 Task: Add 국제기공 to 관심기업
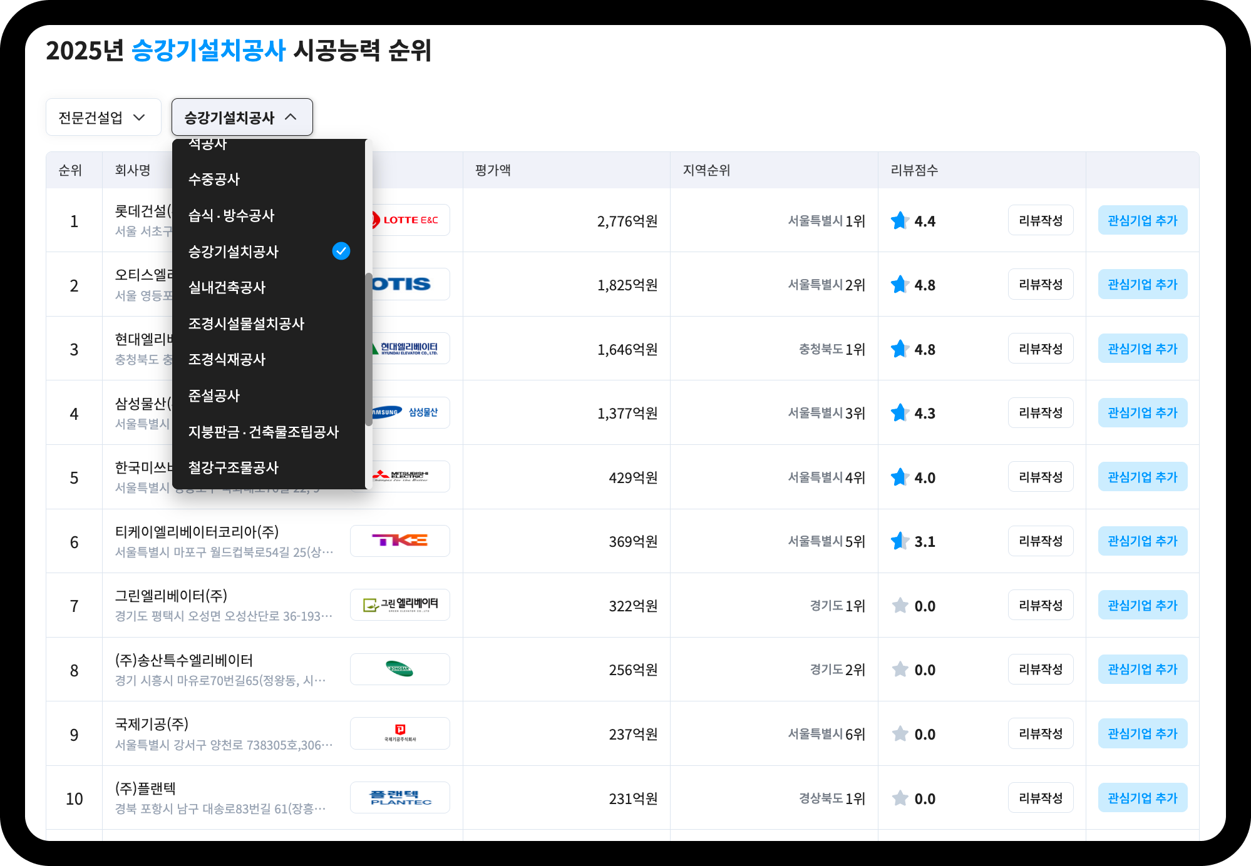[x=1143, y=733]
